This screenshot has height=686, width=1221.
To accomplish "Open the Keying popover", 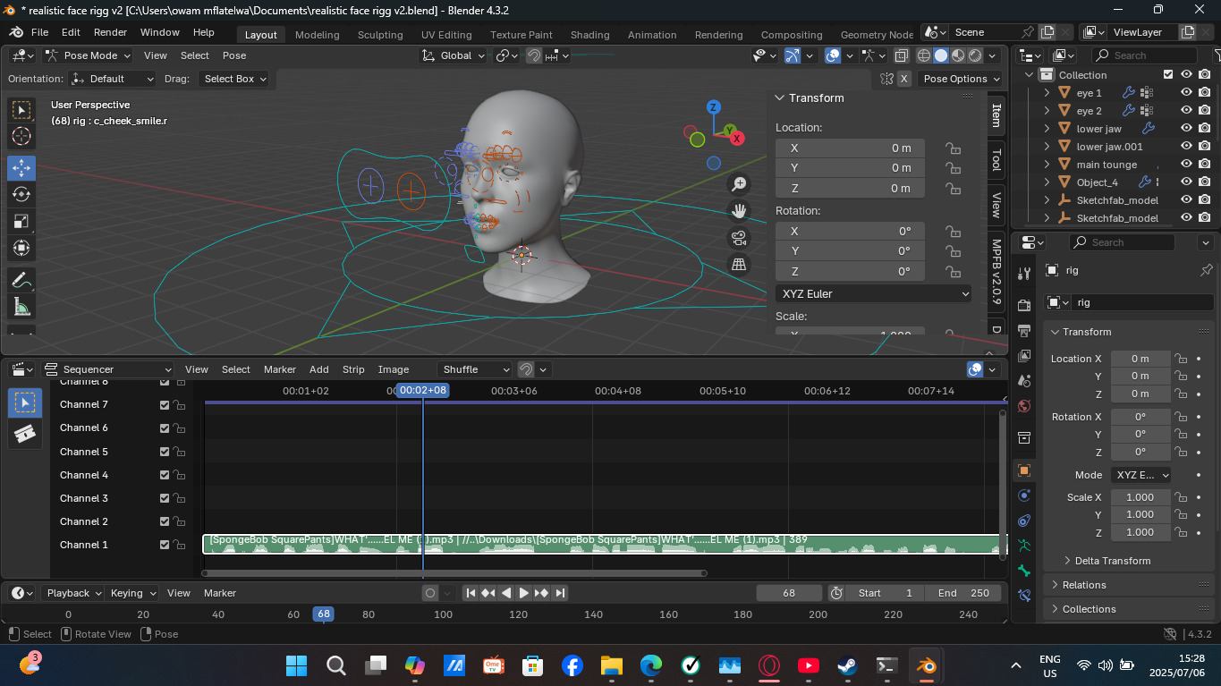I will click(132, 593).
